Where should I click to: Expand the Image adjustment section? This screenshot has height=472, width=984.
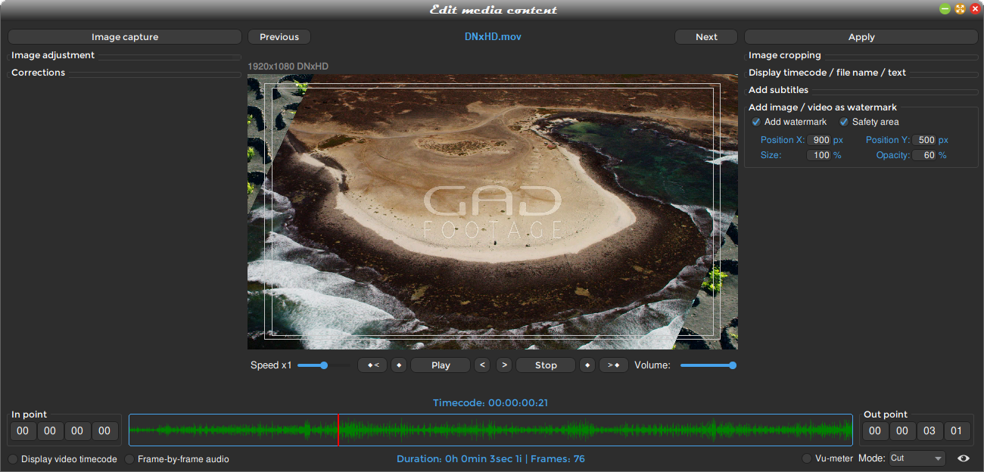[52, 54]
